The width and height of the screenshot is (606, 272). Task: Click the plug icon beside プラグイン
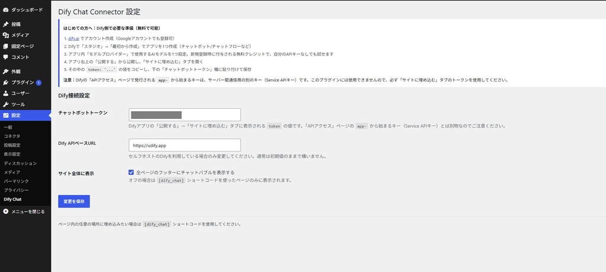click(5, 83)
